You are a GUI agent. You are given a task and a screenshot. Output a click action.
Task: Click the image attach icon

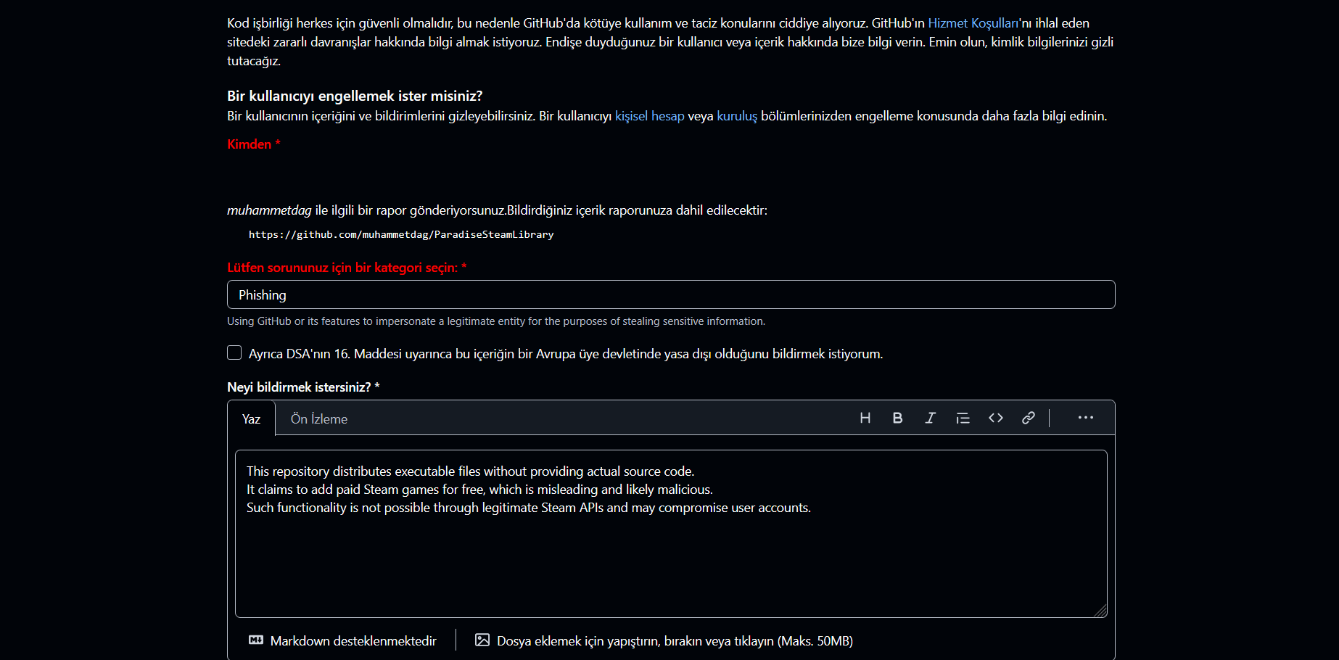point(482,640)
